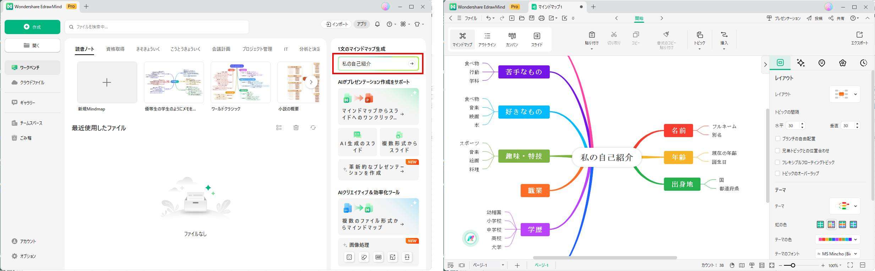Click the エクスポート export icon
Image resolution: width=875 pixels, height=271 pixels.
coord(859,35)
